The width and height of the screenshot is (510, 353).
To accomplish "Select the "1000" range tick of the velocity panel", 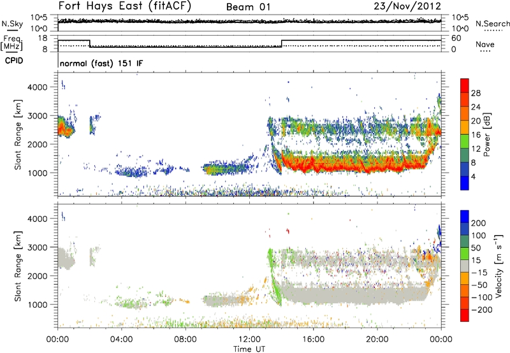I will click(x=37, y=305).
